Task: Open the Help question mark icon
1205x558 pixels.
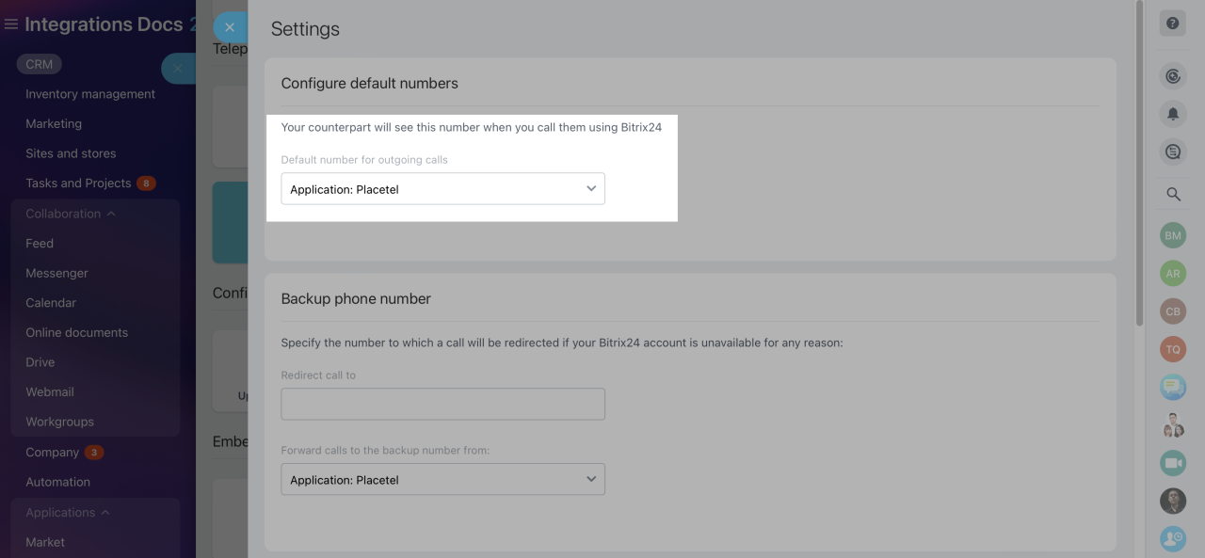Action: point(1172,22)
